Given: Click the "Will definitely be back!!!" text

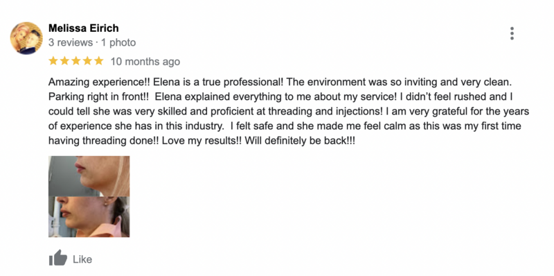Looking at the screenshot, I should (x=300, y=141).
